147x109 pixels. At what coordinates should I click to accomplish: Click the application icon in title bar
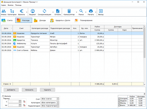pos(2,2)
